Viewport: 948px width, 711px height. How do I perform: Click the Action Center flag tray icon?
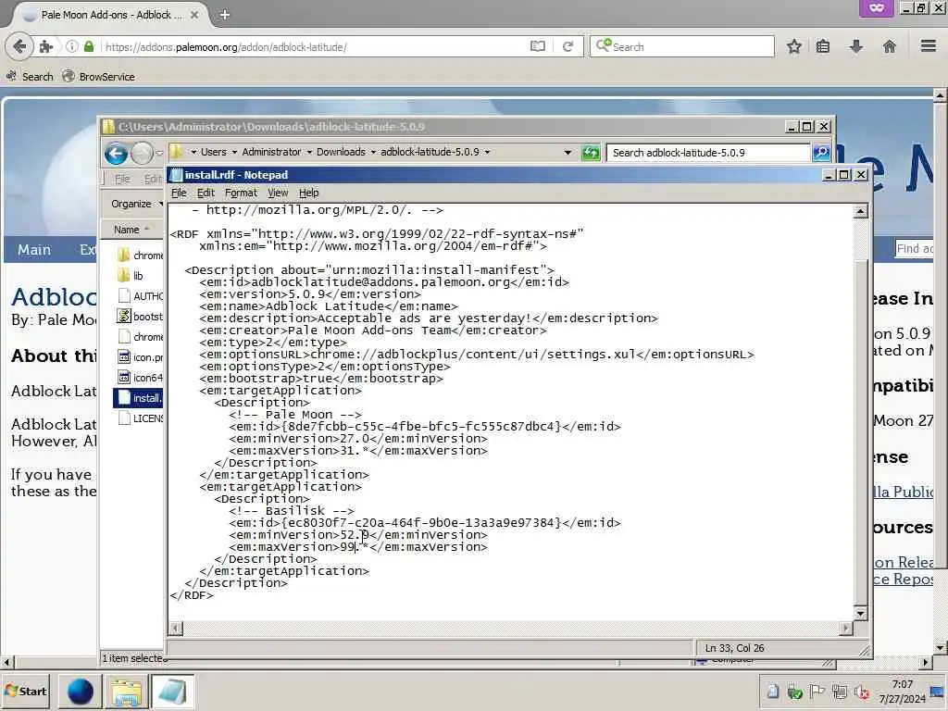point(817,691)
